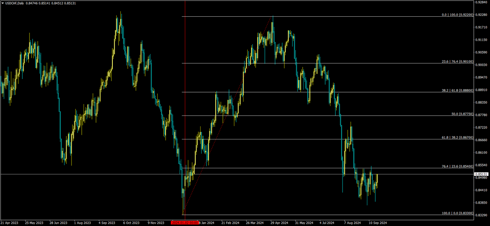
Task: Click the 10 Sep 2024 date label
Action: point(378,223)
